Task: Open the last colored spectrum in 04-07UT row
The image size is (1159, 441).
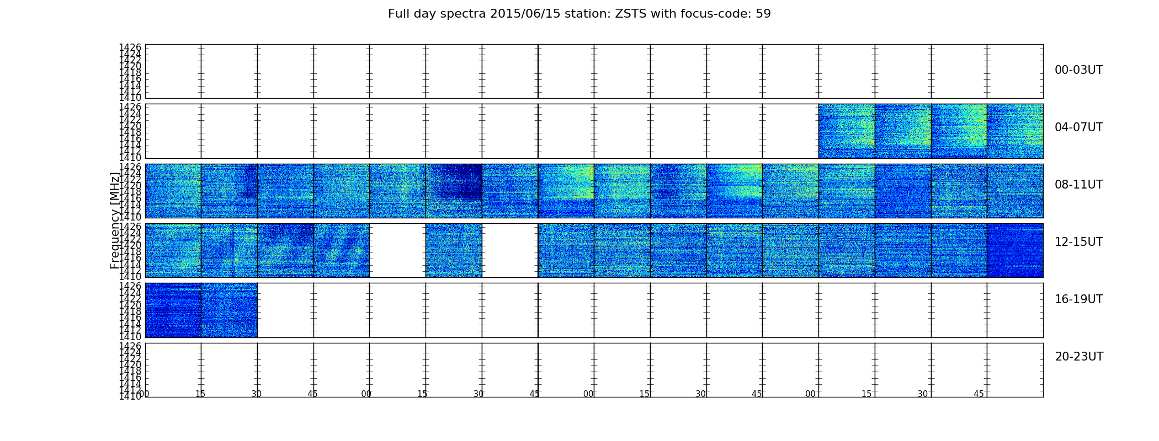Action: pyautogui.click(x=1015, y=131)
